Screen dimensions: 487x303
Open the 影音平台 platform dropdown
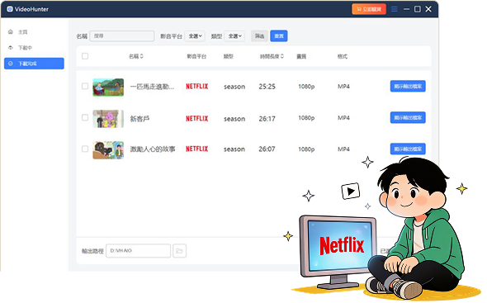(195, 36)
